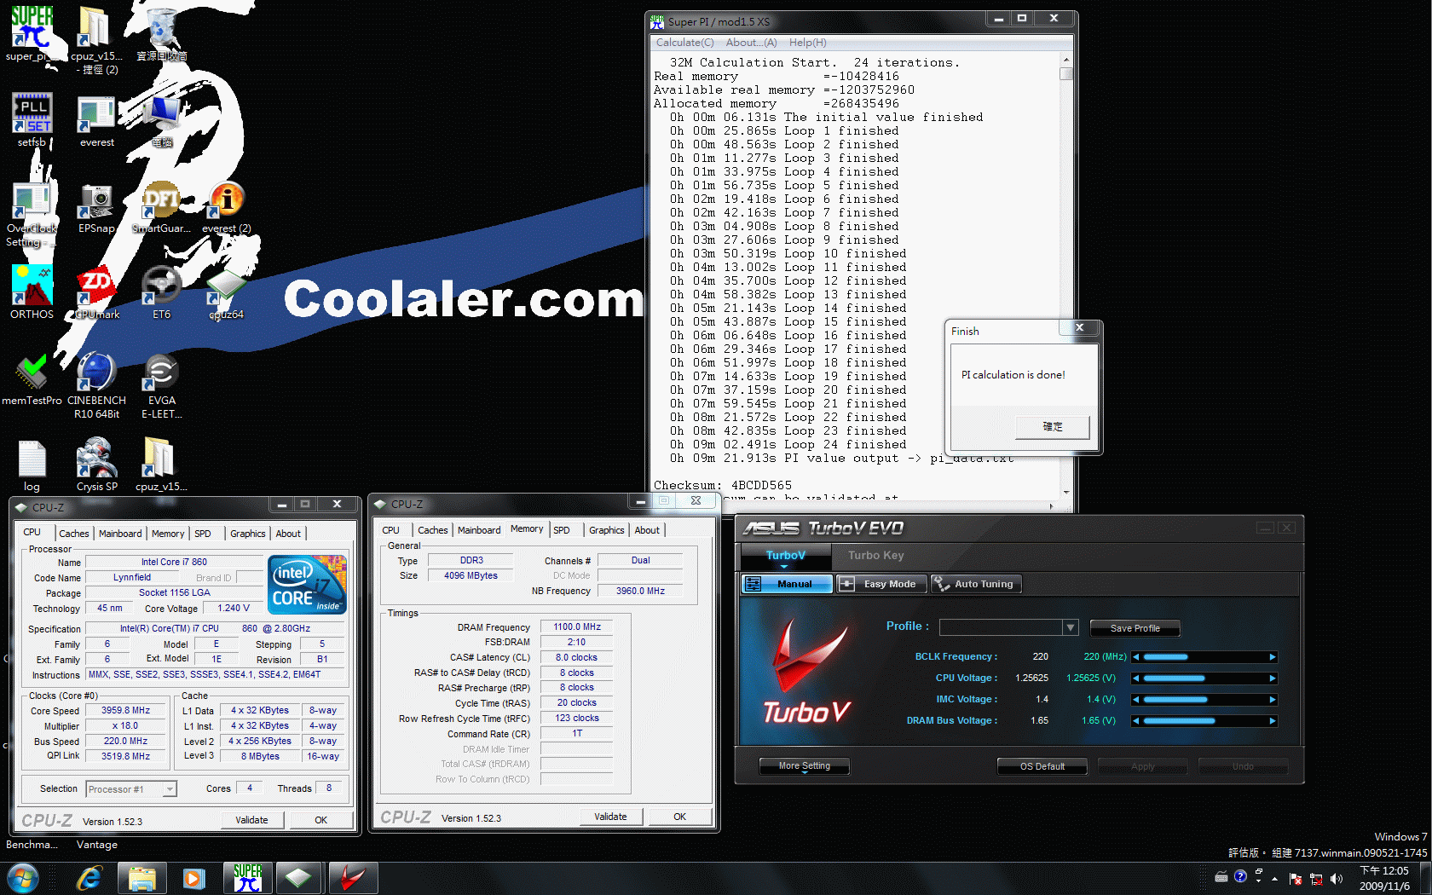Open the Recycle Bin desktop icon

(162, 34)
